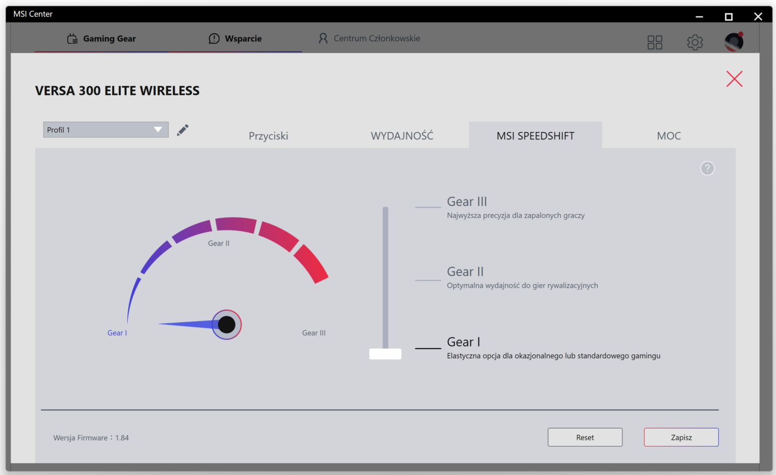Open the Wsparcie support section

244,38
